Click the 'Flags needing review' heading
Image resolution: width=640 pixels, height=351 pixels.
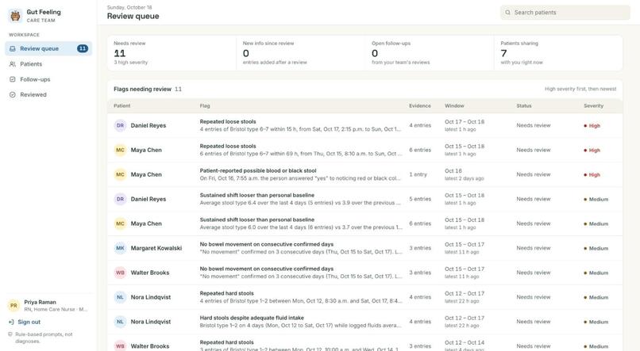tap(142, 89)
